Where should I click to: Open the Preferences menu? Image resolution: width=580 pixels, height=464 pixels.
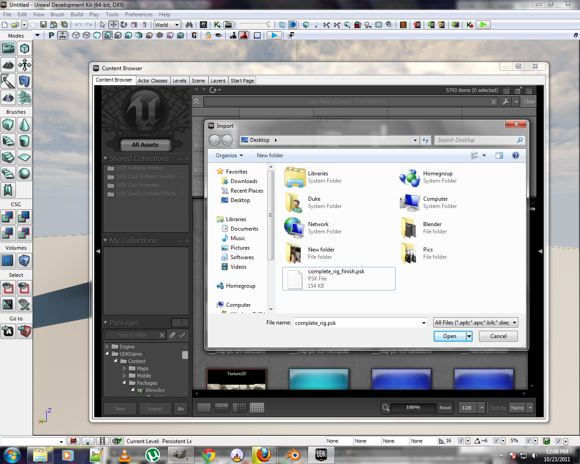point(139,14)
